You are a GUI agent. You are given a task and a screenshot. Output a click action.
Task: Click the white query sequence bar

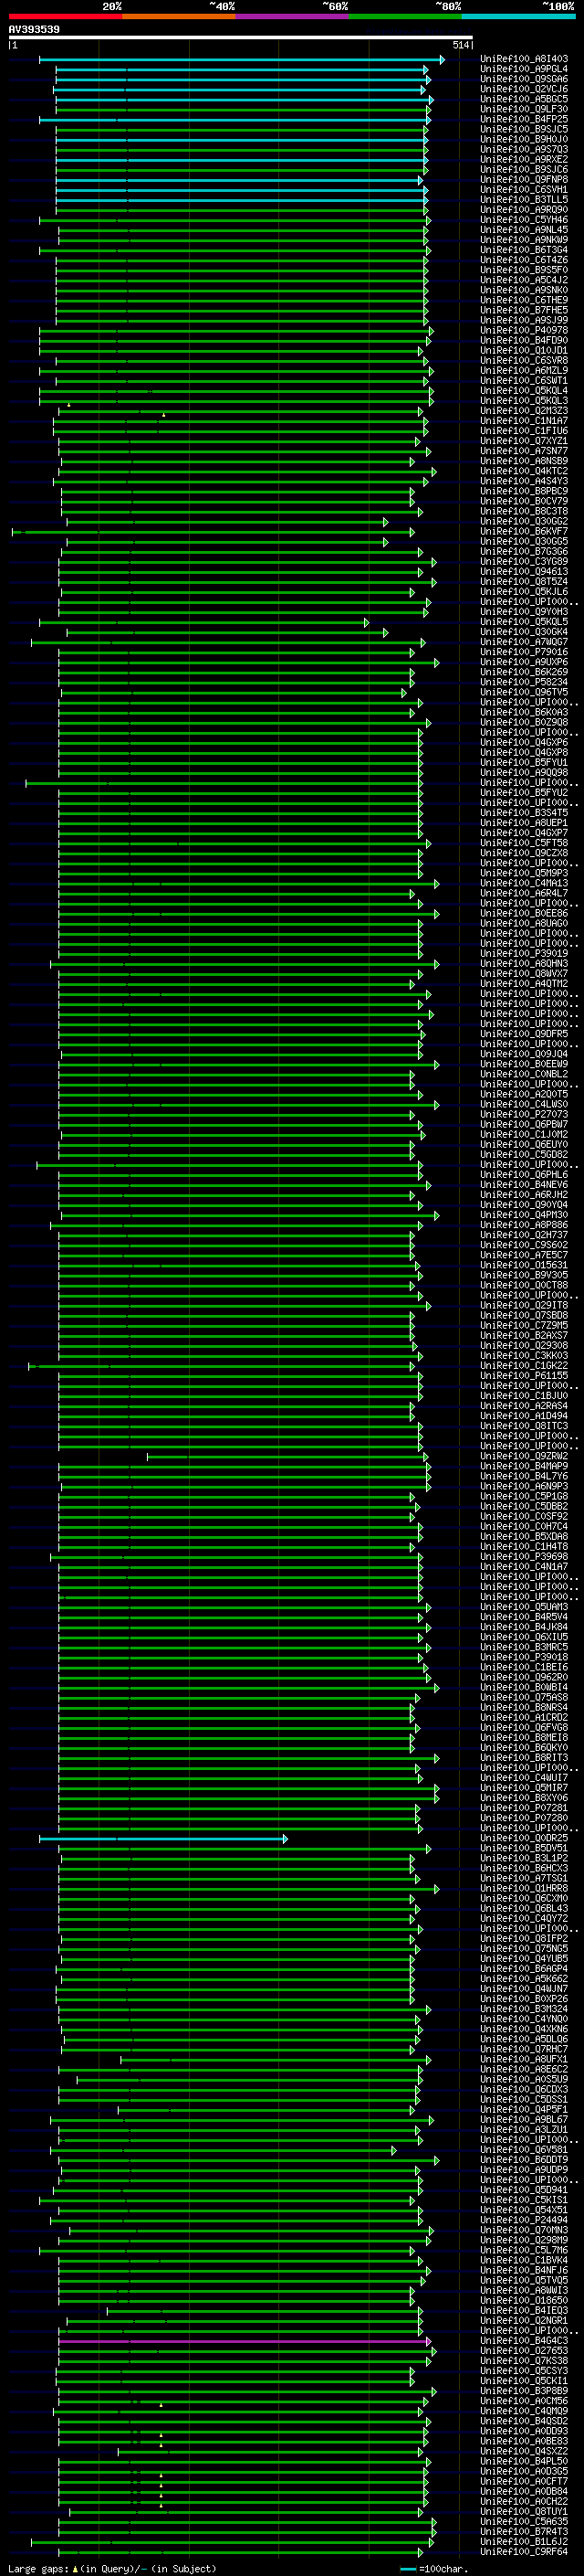click(241, 38)
